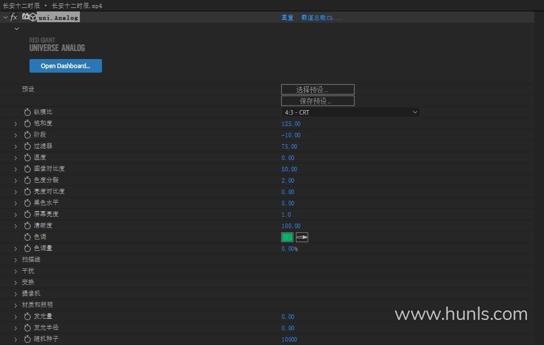The image size is (544, 345).
Task: Select the 预设 label
Action: 28,89
